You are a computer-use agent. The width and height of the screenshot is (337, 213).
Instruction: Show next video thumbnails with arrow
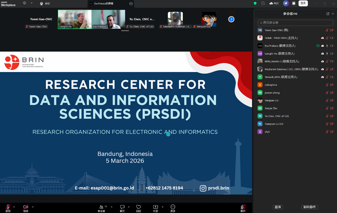click(x=231, y=19)
